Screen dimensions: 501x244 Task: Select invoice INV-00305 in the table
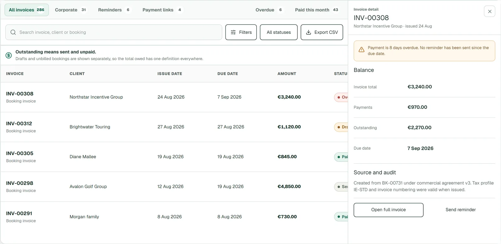[20, 153]
